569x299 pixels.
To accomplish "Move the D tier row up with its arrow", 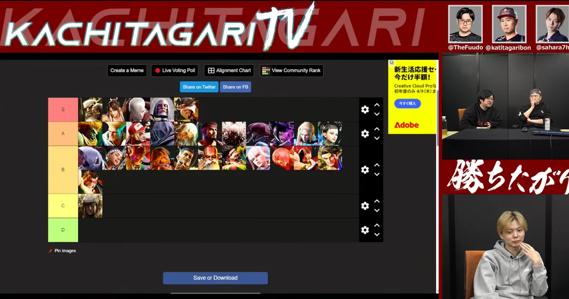I will tap(377, 225).
